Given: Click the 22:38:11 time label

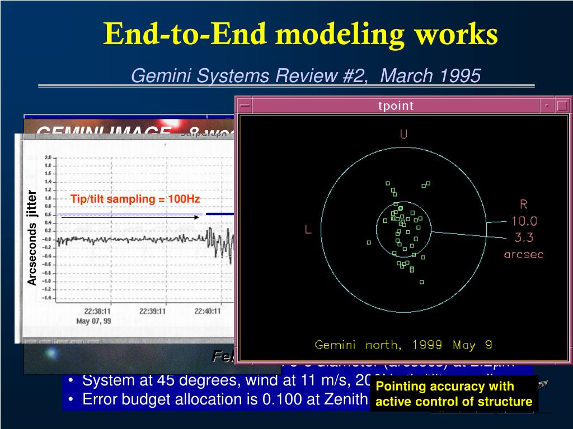Looking at the screenshot, I should coord(97,311).
